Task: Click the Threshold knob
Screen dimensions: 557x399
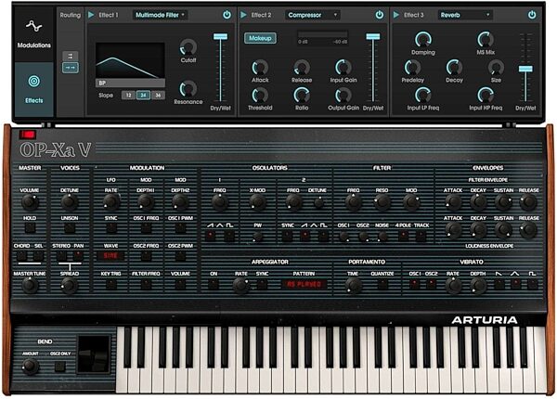Action: [260, 96]
